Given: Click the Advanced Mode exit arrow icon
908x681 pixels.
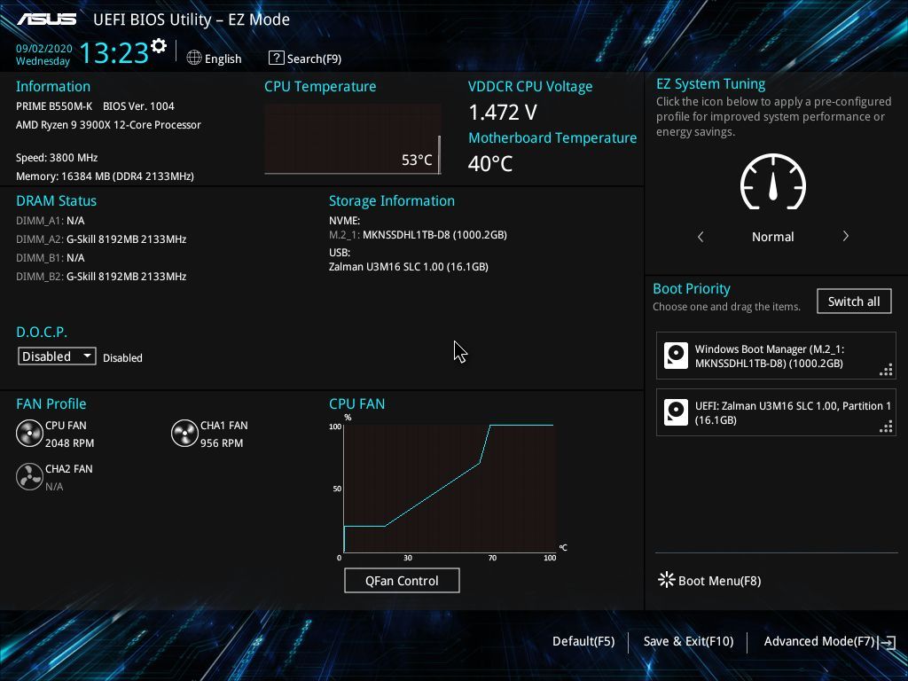Looking at the screenshot, I should tap(887, 642).
